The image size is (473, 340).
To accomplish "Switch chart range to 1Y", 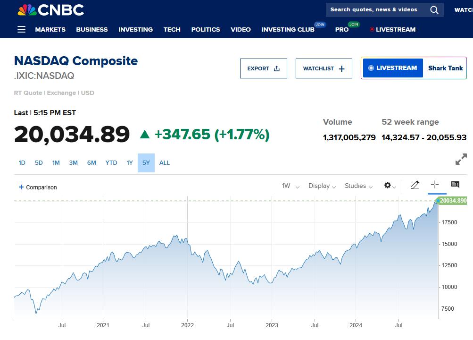I will [130, 163].
